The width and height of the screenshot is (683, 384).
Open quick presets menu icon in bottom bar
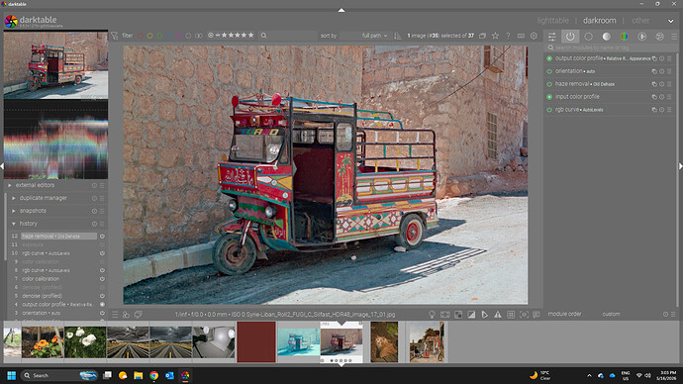tap(115, 315)
